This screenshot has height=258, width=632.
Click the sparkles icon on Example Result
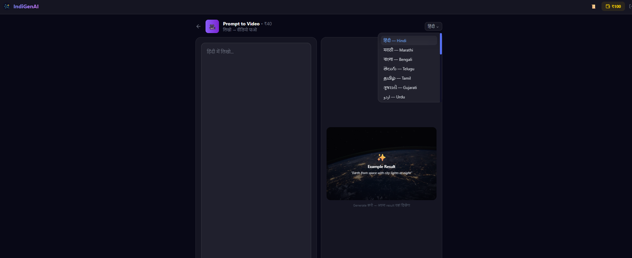tap(381, 157)
